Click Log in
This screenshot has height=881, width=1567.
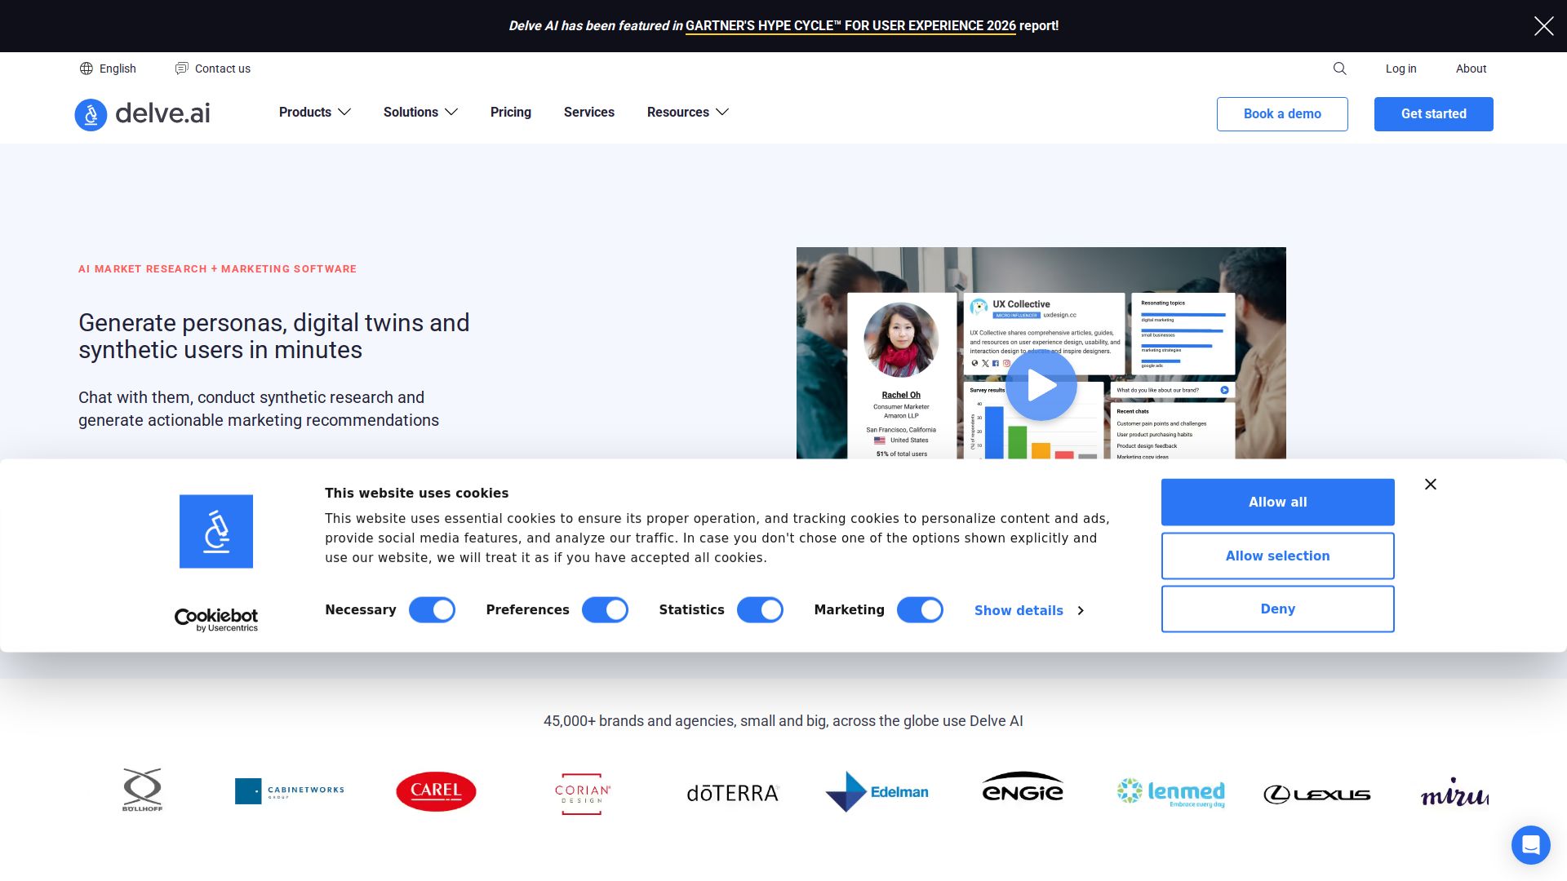1401,69
